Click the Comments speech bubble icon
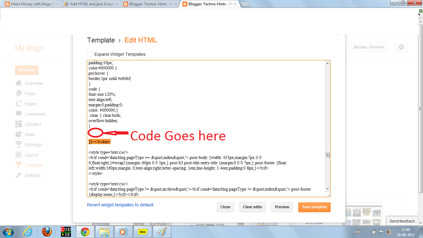Screen dimensions: 423x238 19,114
